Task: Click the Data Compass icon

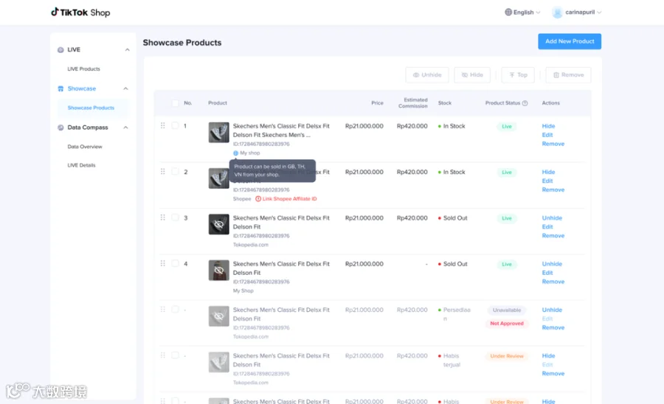Action: tap(60, 128)
